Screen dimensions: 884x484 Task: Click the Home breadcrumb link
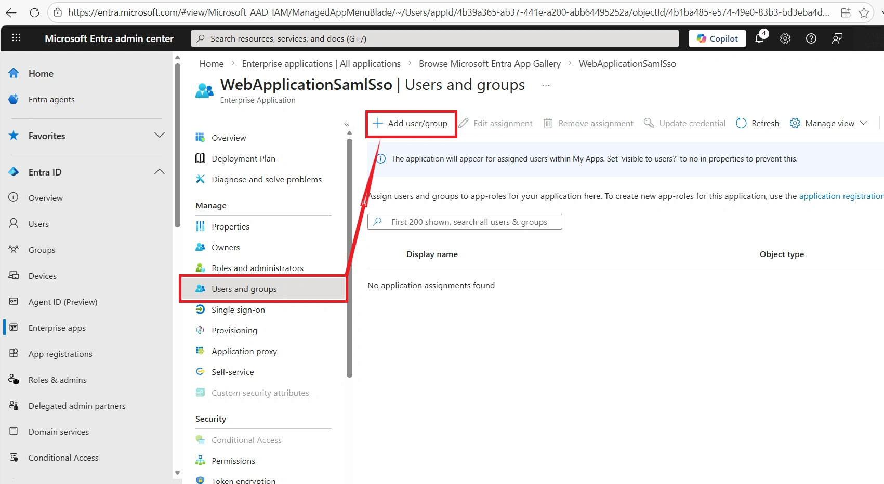[212, 64]
